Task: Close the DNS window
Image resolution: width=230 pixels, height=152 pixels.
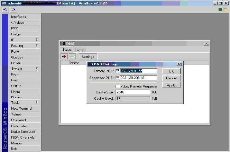Action: 206,43
